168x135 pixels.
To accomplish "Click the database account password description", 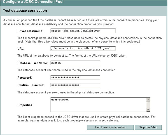I will tap(66, 92).
